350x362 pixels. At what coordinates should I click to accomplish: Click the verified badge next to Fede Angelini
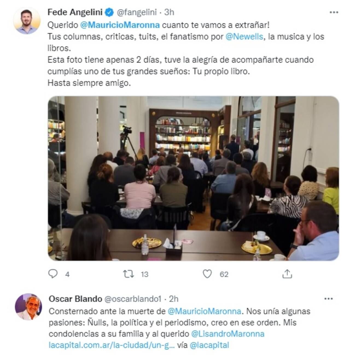(x=110, y=12)
